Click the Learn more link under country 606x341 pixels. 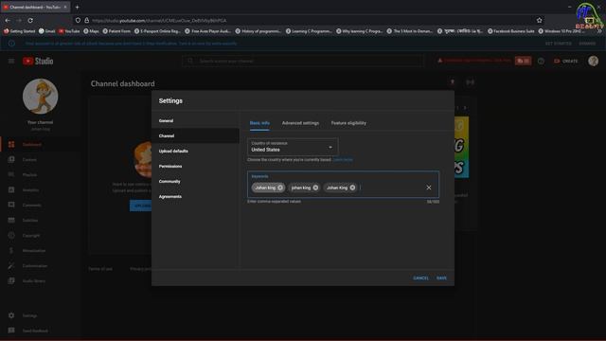[x=343, y=160]
